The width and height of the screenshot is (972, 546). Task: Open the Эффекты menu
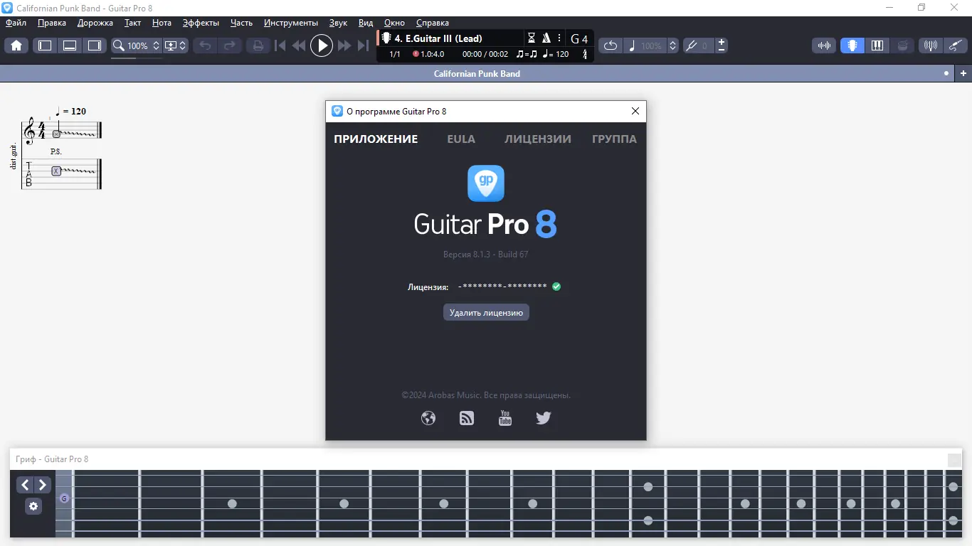click(x=201, y=23)
